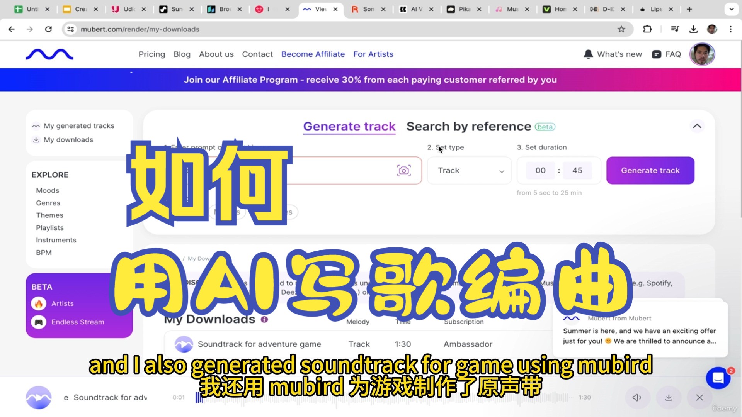Screen dimensions: 742x417
Task: Switch to the Suno tab
Action: [x=176, y=9]
